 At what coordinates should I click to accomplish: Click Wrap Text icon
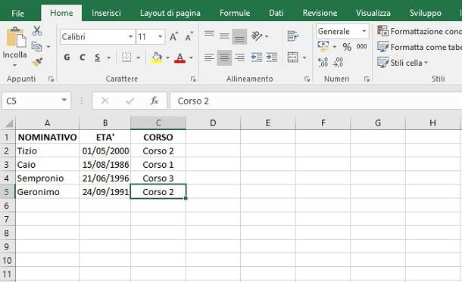pos(293,36)
